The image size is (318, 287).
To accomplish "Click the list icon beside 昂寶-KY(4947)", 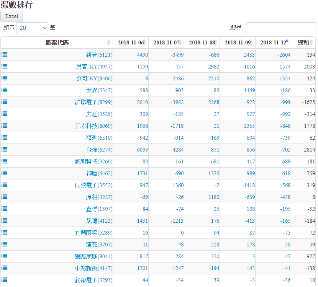I will 5,67.
